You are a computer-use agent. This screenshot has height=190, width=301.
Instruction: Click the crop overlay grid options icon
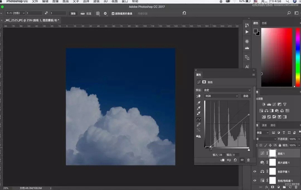[98, 13]
